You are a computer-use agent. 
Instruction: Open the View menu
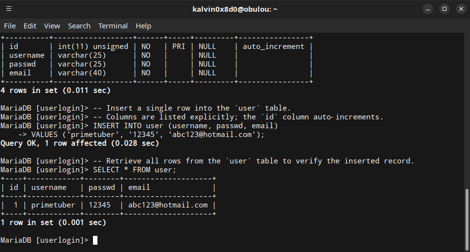tap(52, 26)
